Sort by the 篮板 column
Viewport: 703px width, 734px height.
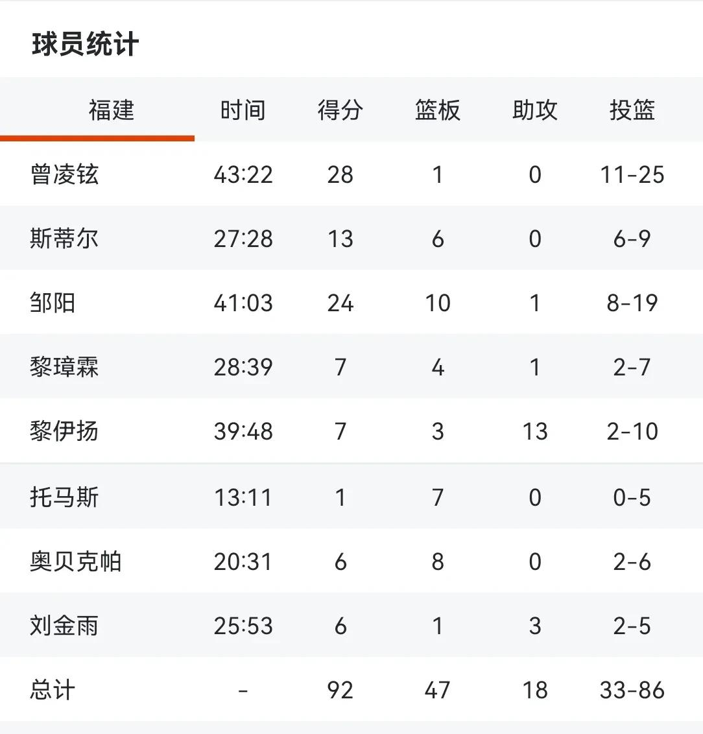(x=437, y=110)
